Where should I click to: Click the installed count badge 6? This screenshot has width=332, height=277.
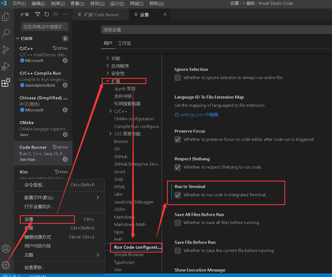pos(65,38)
